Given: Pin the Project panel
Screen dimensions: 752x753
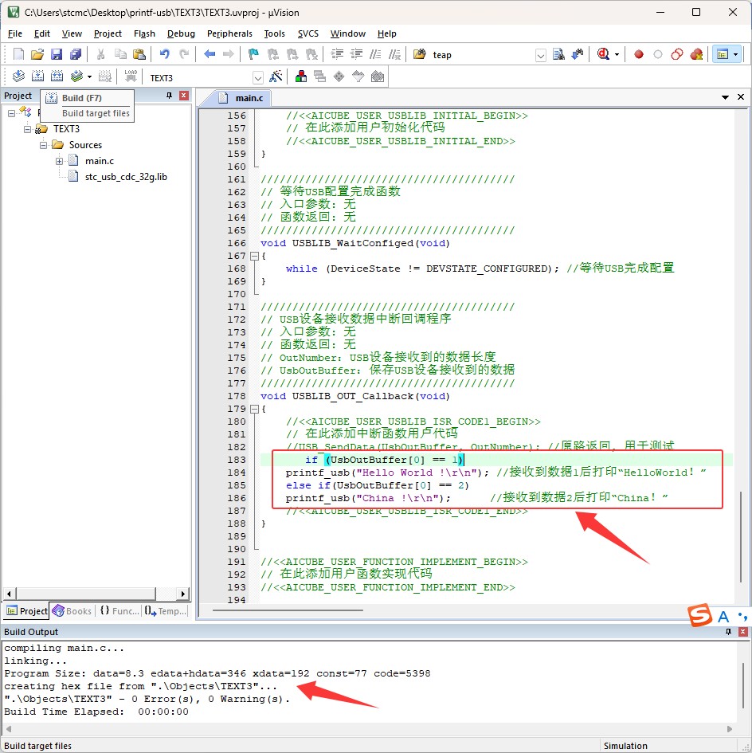Looking at the screenshot, I should click(x=169, y=96).
